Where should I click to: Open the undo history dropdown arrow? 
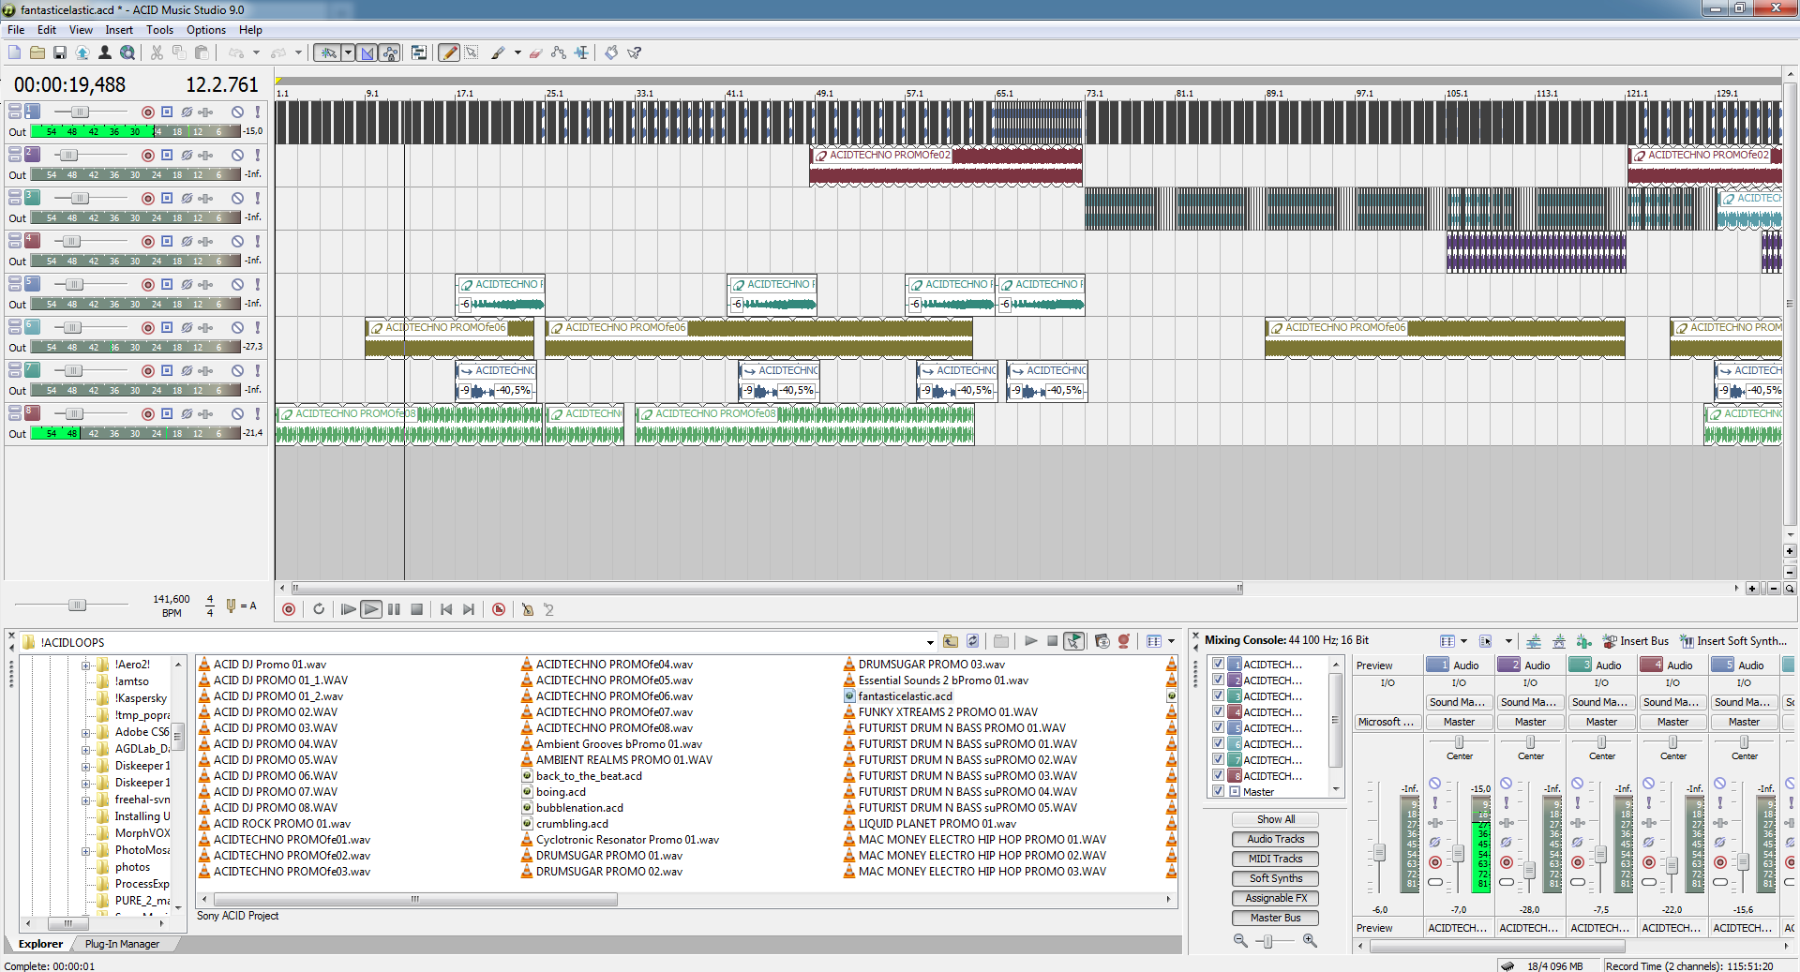[256, 52]
